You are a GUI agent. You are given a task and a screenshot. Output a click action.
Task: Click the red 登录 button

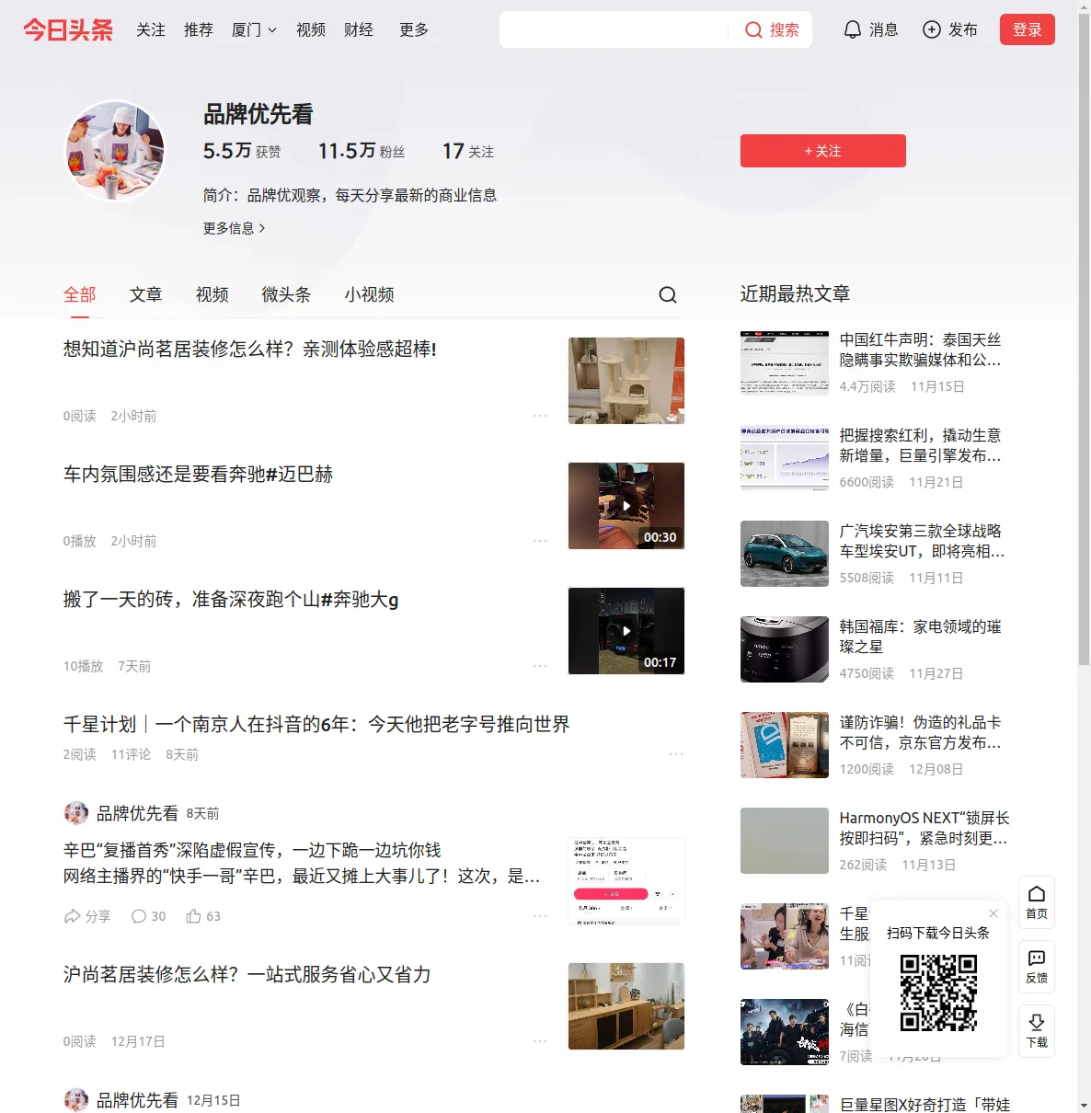coord(1028,29)
